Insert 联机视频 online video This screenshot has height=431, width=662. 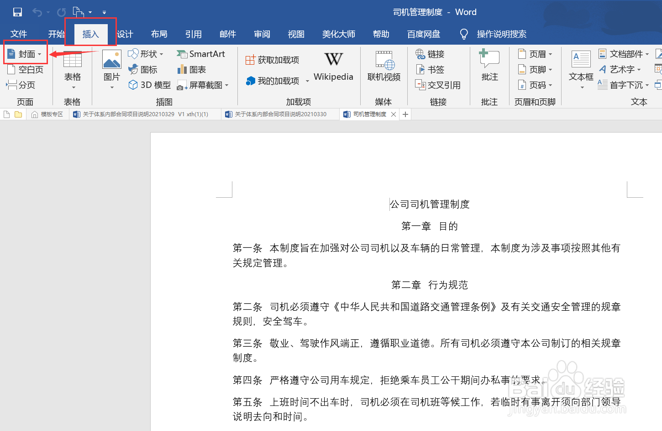(384, 66)
